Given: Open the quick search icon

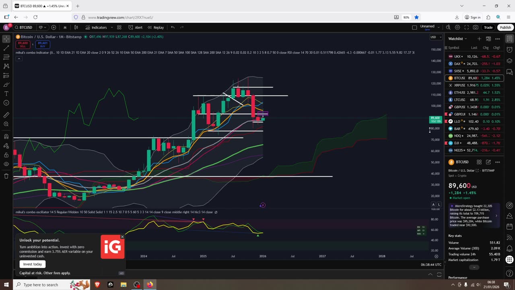Looking at the screenshot, I should pos(448,27).
